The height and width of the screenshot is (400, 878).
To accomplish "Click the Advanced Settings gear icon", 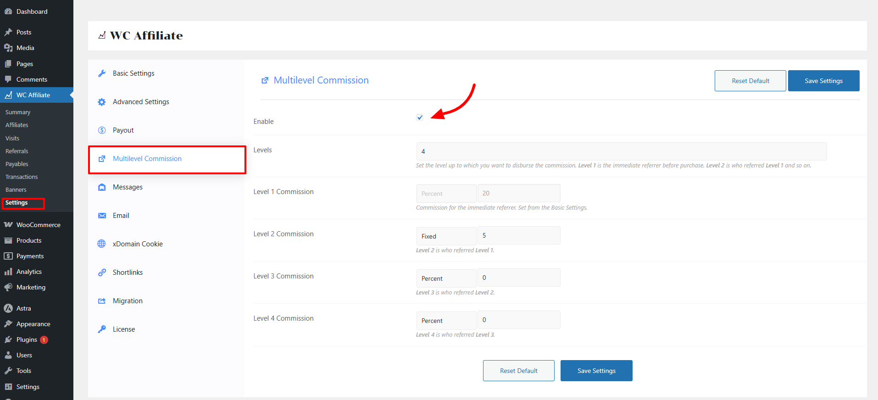I will pyautogui.click(x=102, y=102).
